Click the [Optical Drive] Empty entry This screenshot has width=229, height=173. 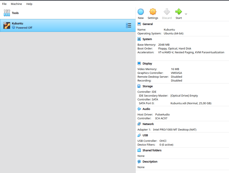(x=184, y=96)
